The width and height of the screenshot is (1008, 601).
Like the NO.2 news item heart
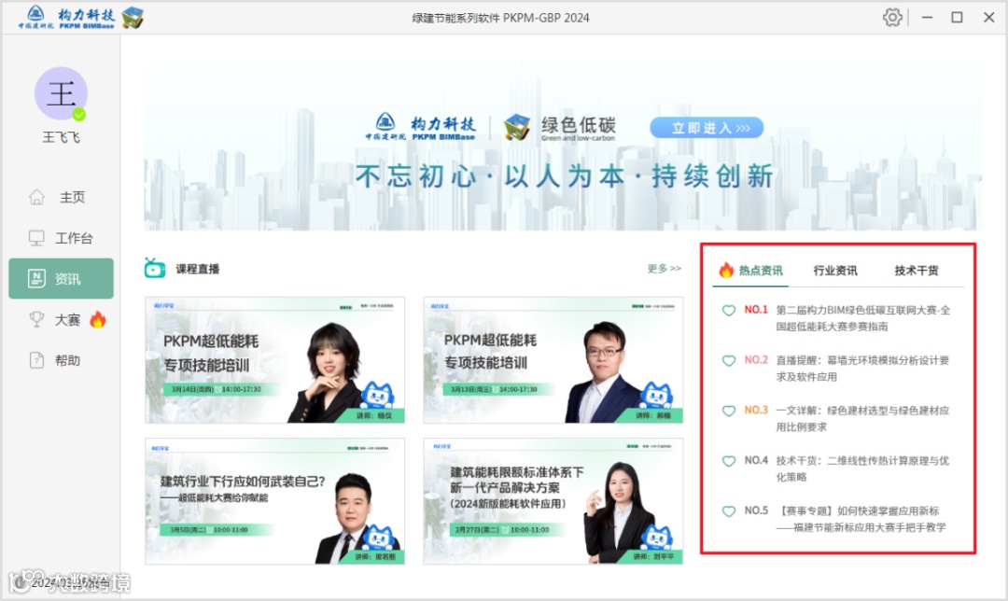point(728,360)
